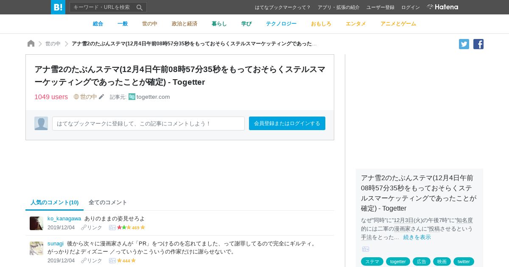Click ログイン in header
509x267 pixels.
tap(411, 7)
